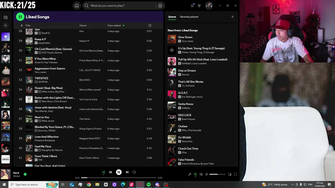
Task: Click the Feel Me Flow album art
Action: [29, 148]
